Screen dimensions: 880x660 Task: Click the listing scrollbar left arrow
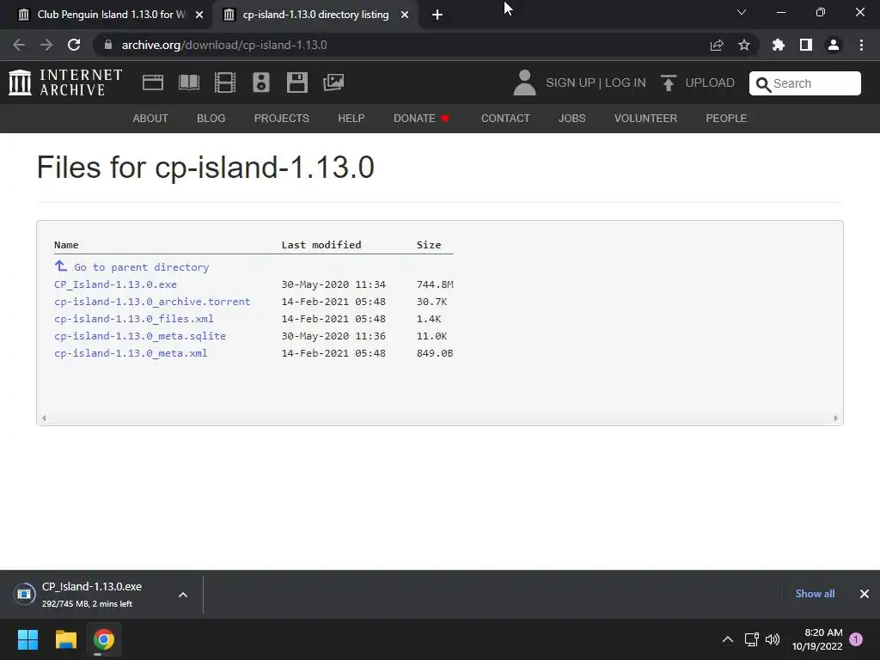(x=44, y=419)
